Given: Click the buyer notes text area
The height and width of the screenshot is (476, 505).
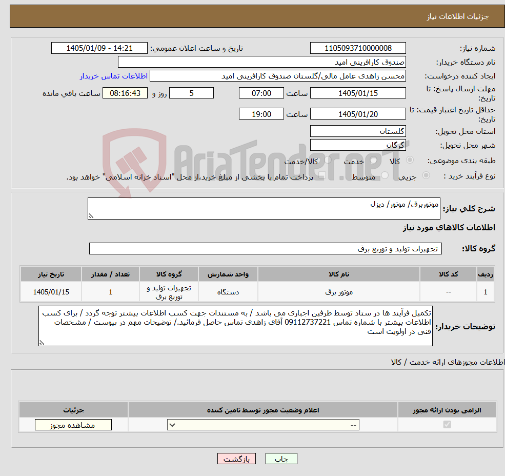Looking at the screenshot, I should (235, 326).
